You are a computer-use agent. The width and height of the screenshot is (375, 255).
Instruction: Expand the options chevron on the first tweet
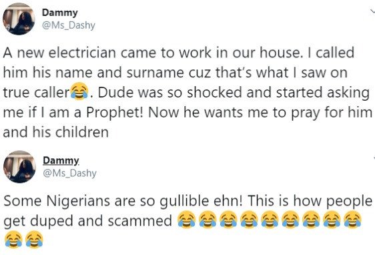pyautogui.click(x=372, y=11)
